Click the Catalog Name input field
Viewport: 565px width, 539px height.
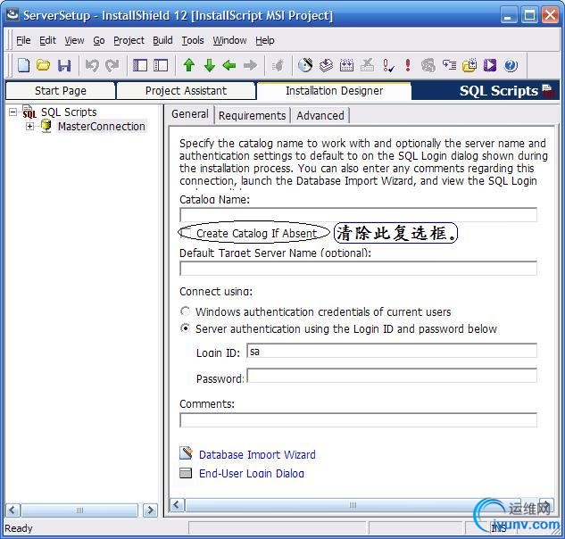click(358, 215)
